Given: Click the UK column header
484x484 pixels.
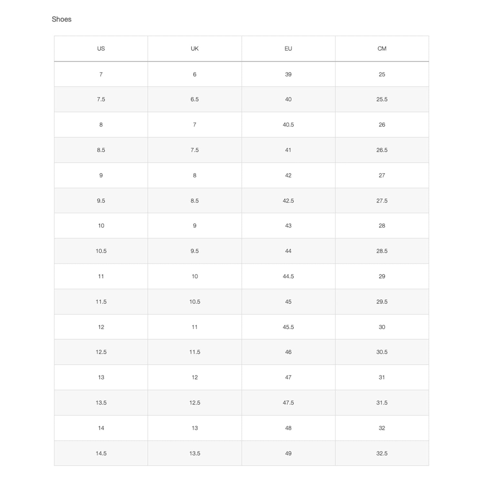Looking at the screenshot, I should [x=195, y=49].
